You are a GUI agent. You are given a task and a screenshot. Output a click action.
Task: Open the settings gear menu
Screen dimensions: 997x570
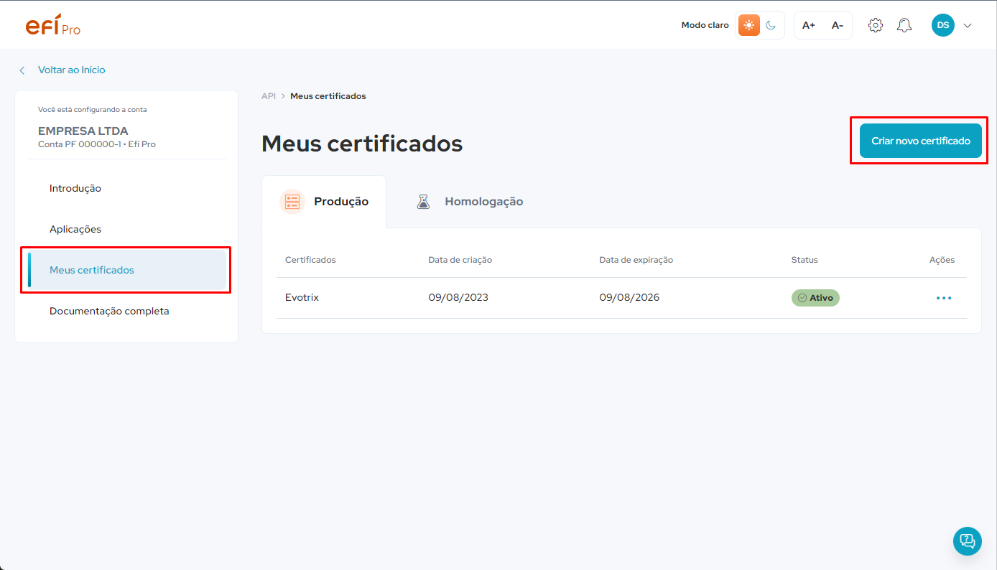(x=875, y=24)
